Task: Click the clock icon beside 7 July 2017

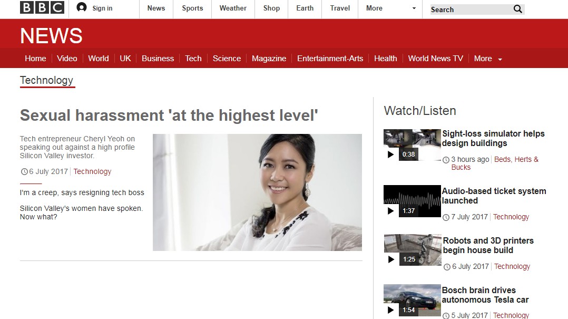Action: (x=446, y=217)
